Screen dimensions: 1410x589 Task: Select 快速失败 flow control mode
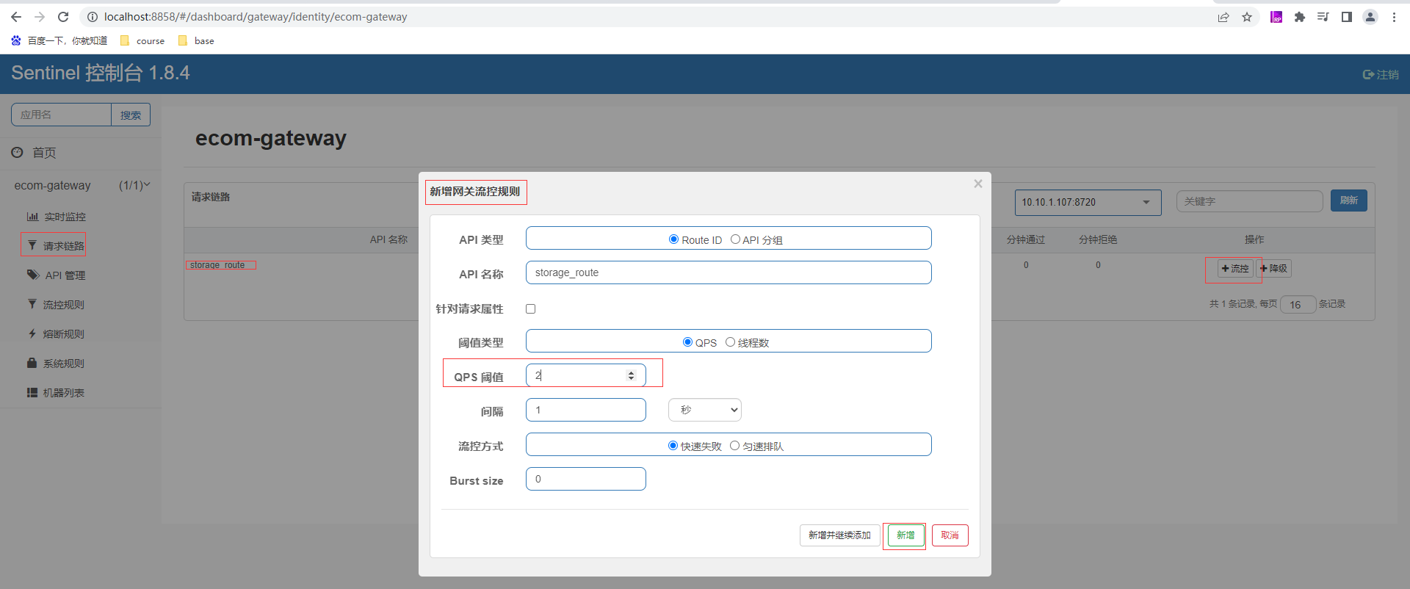[x=673, y=446]
